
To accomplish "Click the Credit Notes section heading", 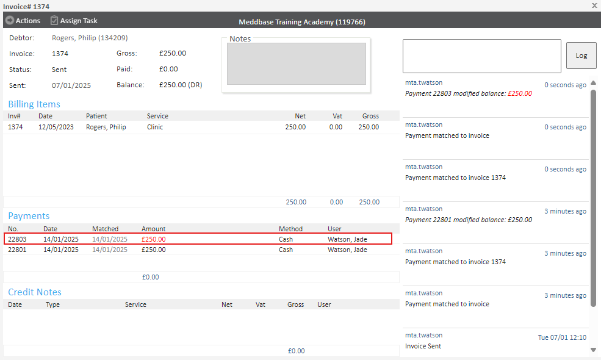I will (x=35, y=292).
